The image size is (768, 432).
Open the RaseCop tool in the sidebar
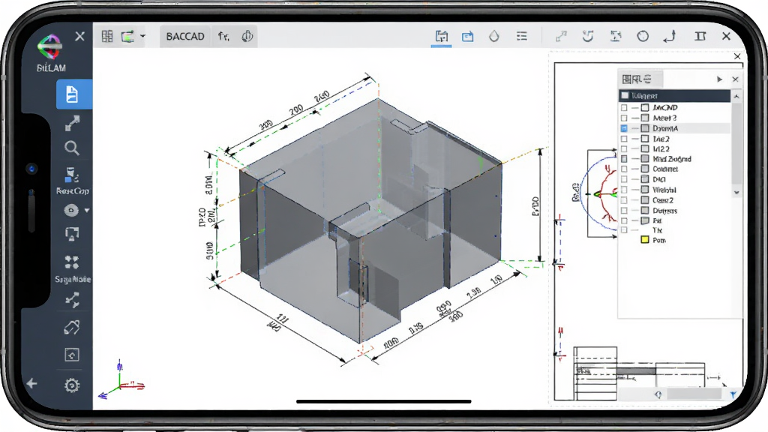click(x=72, y=181)
